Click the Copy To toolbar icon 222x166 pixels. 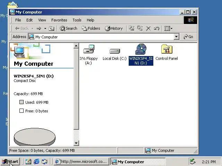tap(140, 28)
